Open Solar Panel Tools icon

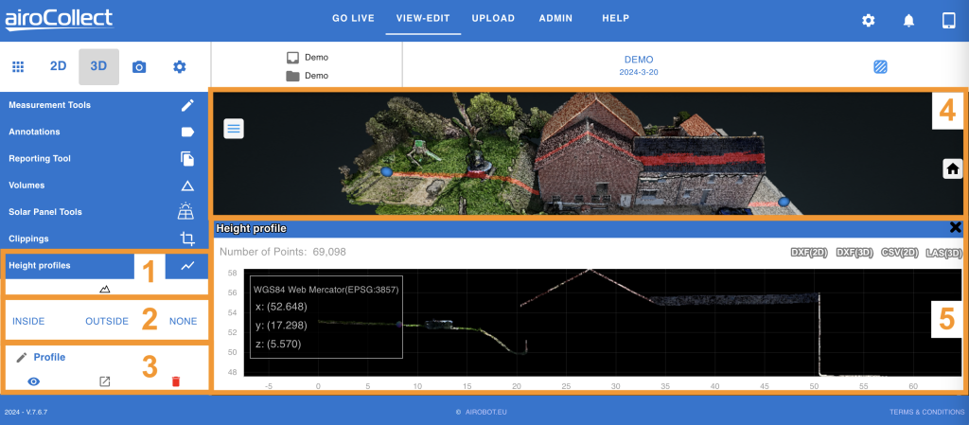tap(187, 212)
